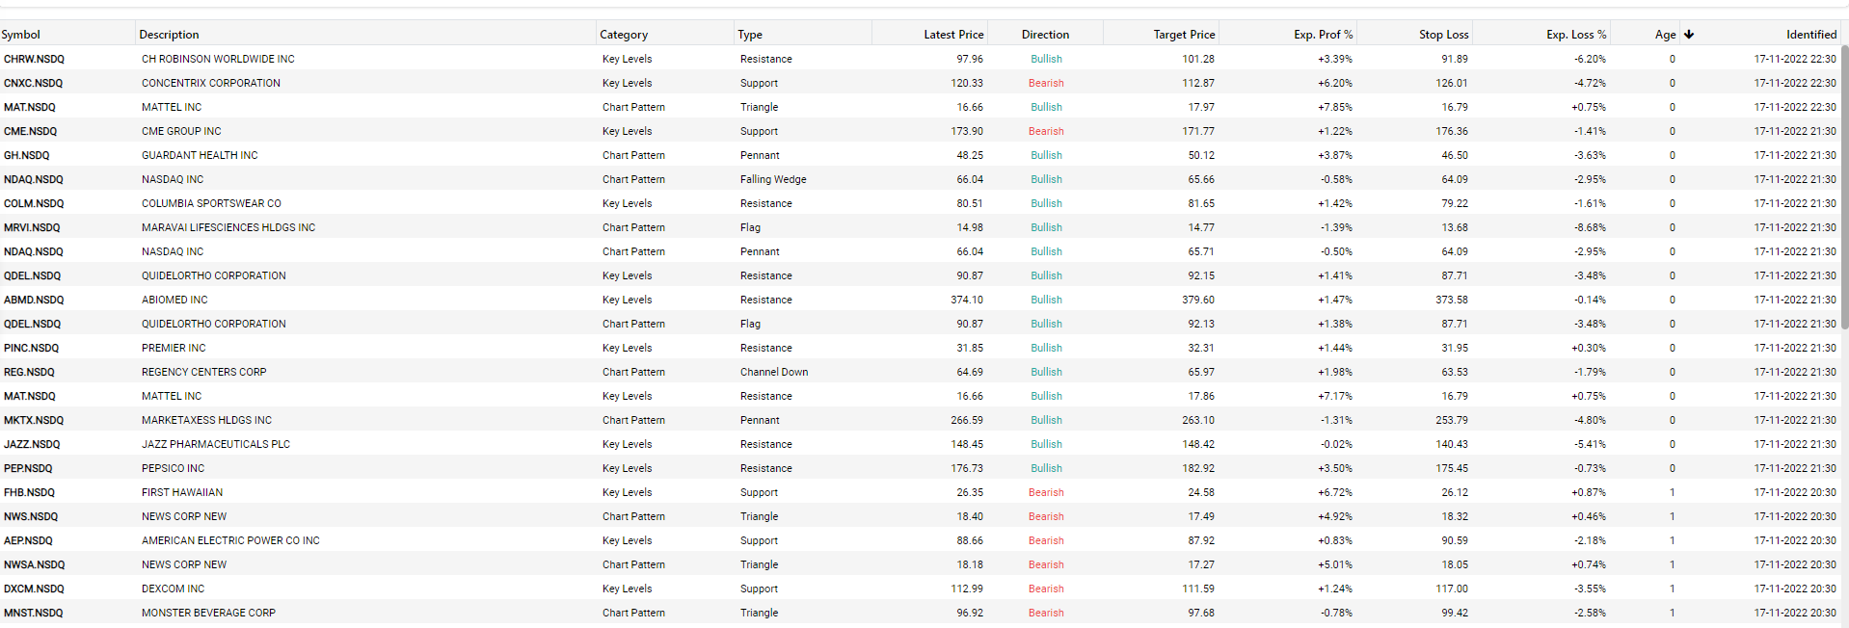Click JAZZ.NSDQ symbol cell

[x=32, y=444]
